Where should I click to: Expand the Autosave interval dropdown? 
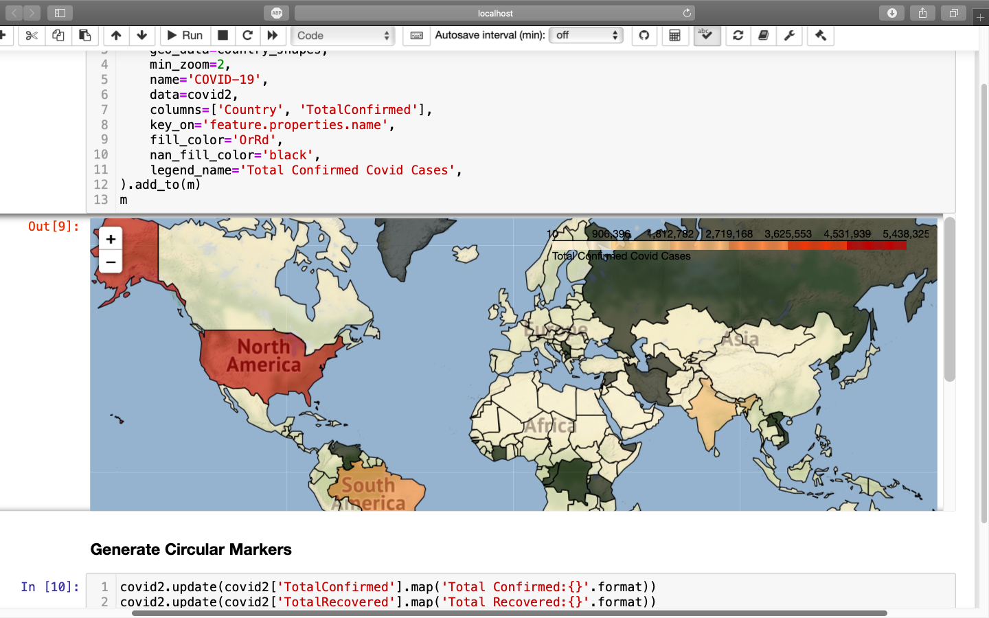point(586,36)
